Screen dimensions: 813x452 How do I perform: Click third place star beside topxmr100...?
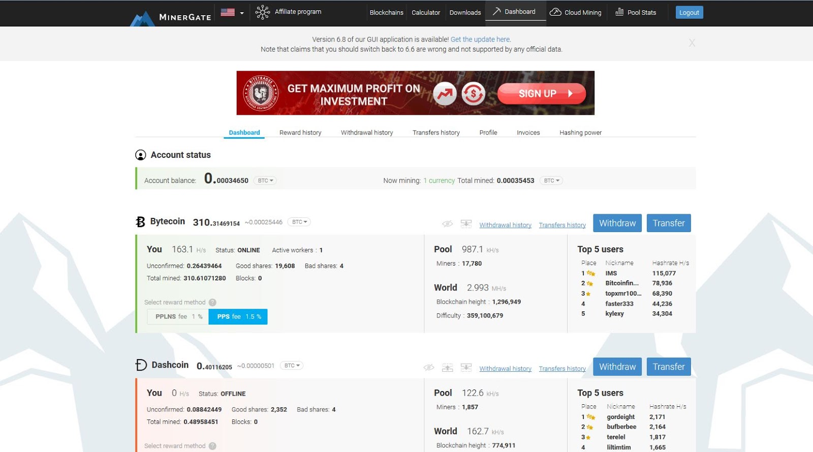[588, 294]
